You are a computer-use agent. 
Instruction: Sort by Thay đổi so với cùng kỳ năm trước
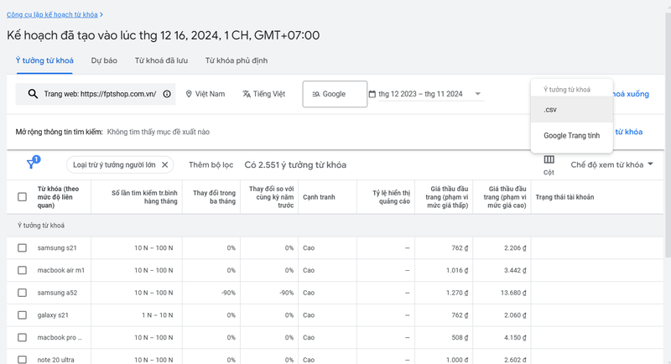point(271,197)
